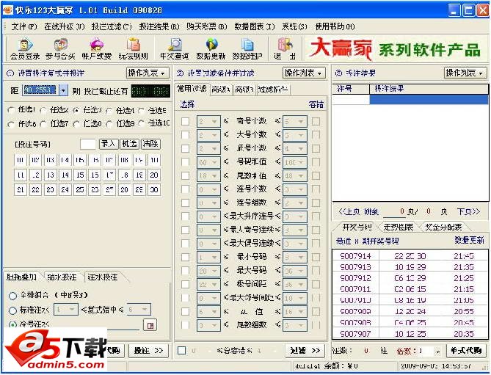This screenshot has height=375, width=491.
Task: Click the 录入 button
Action: click(109, 144)
